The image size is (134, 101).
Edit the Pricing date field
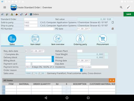(x=84, y=60)
